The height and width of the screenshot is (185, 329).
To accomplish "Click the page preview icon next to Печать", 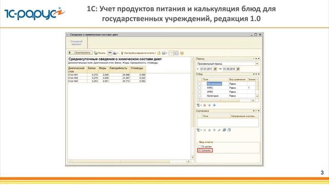I will tap(110, 53).
